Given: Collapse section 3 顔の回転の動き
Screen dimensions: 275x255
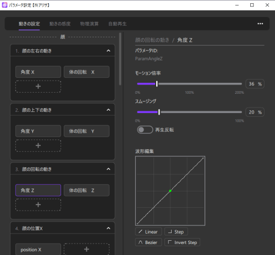Looking at the screenshot, I should 108,169.
